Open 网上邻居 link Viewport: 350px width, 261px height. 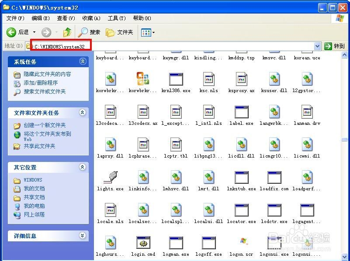(34, 215)
